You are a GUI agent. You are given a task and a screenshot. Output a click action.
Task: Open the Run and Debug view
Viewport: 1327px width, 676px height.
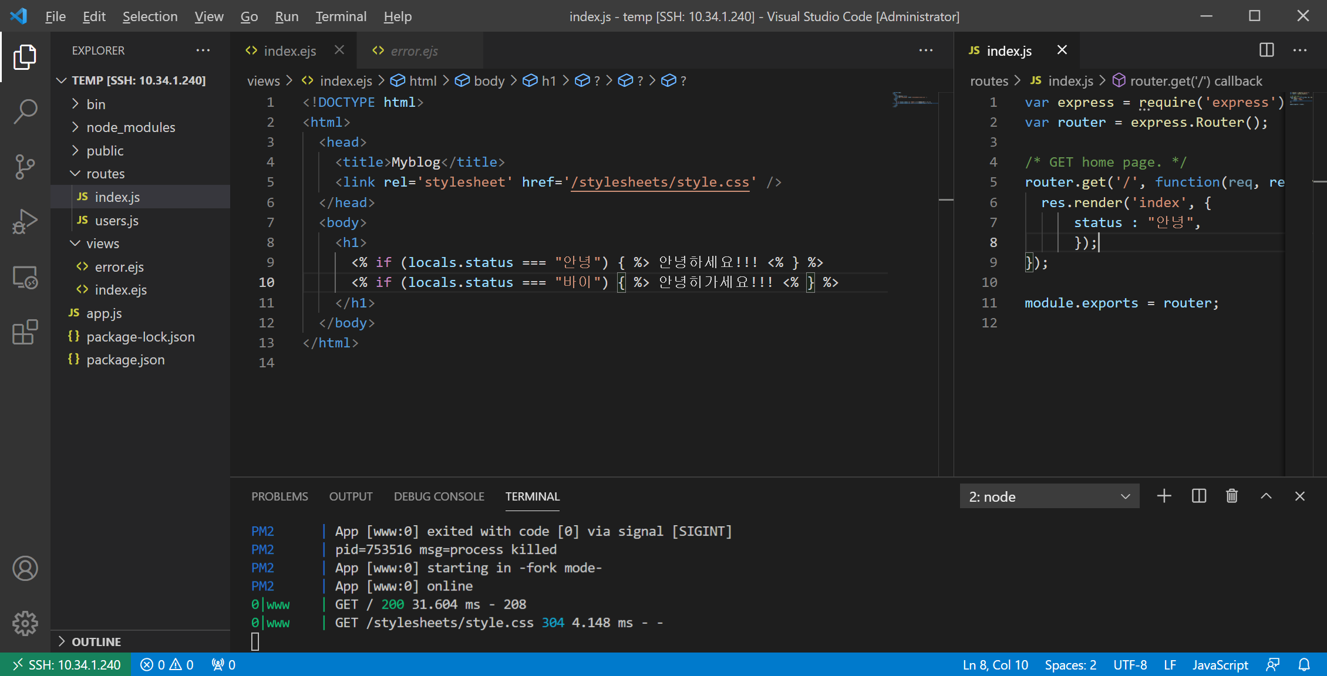(x=25, y=222)
